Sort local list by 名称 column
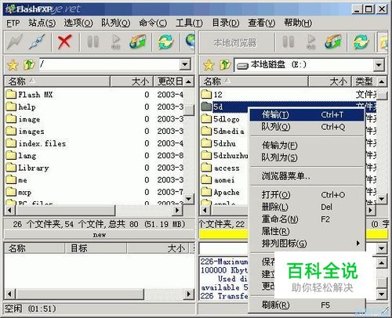392x318 pixels. [253, 81]
